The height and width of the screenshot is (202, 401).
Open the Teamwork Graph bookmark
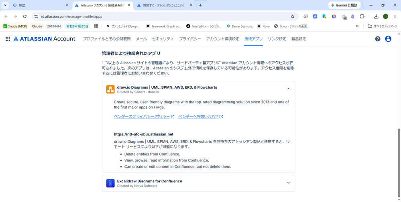[x=164, y=26]
